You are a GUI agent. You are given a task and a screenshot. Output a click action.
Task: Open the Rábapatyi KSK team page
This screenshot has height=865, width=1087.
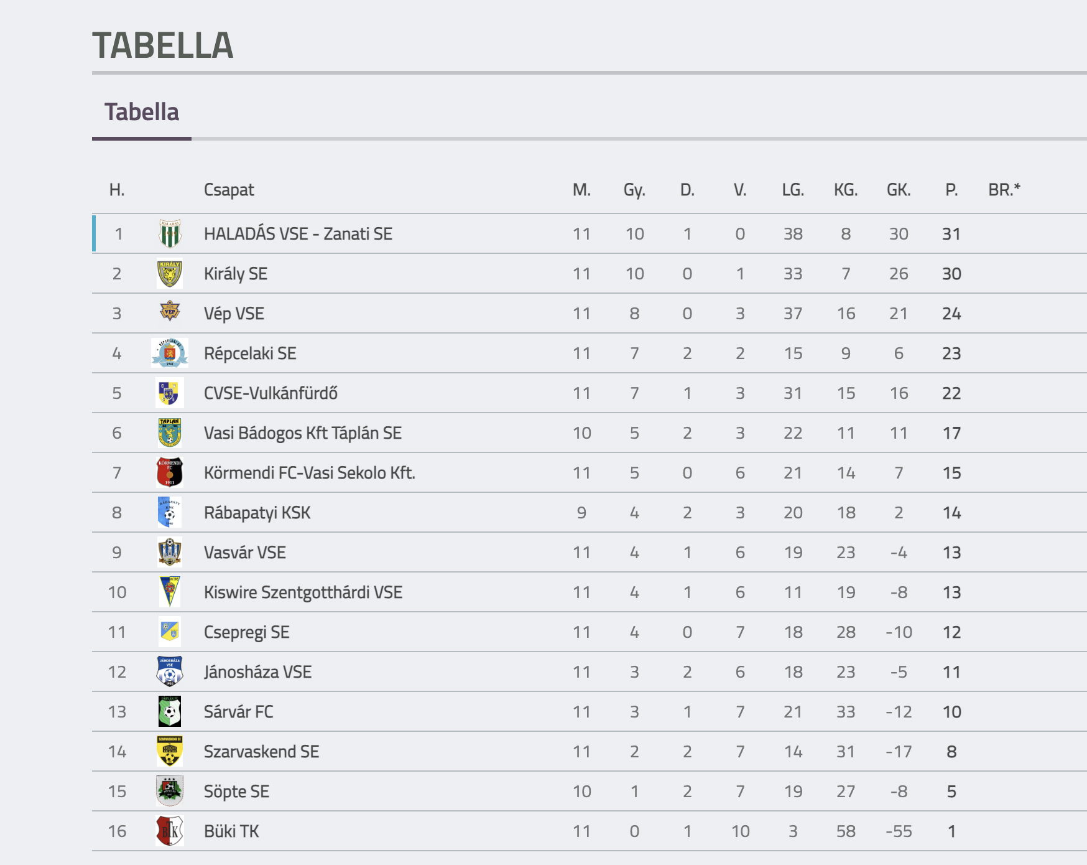tap(257, 513)
